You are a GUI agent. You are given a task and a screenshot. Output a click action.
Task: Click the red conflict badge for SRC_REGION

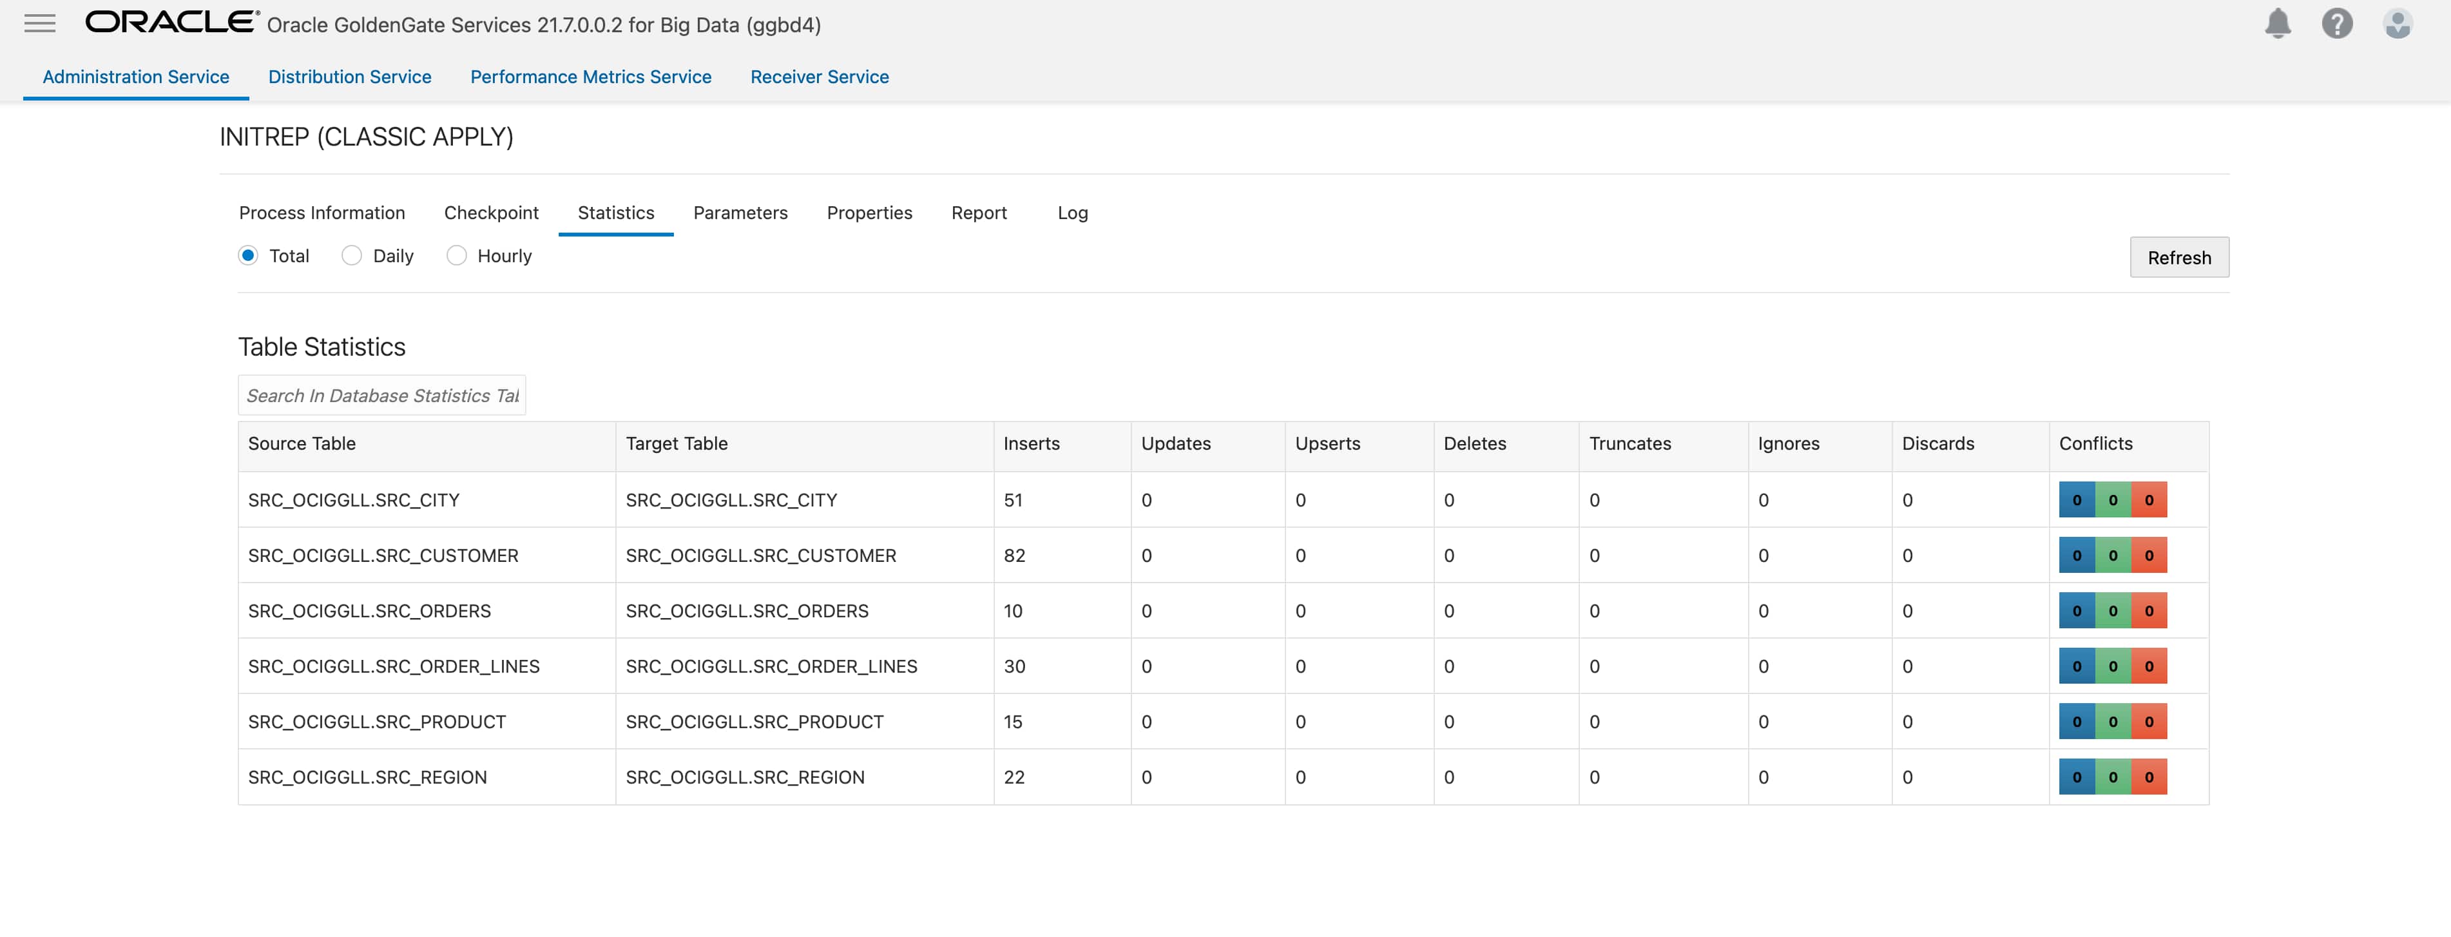(x=2148, y=777)
